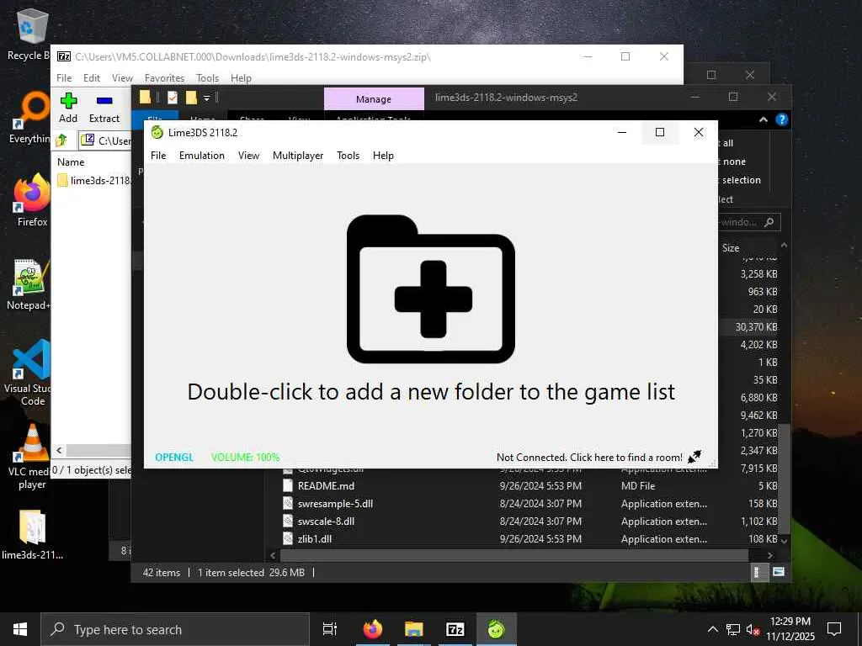
Task: Click the Explorer search box magnifier icon
Action: click(x=769, y=222)
